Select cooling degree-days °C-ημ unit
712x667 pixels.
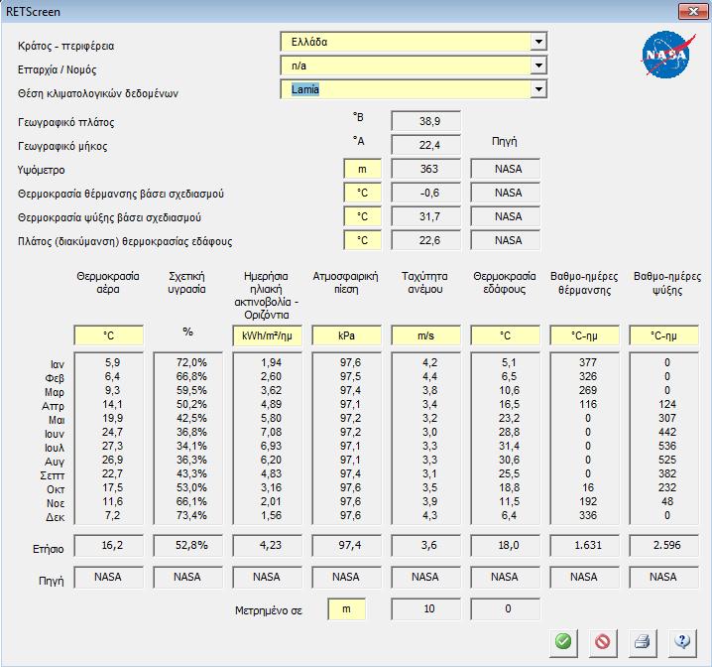coord(663,335)
